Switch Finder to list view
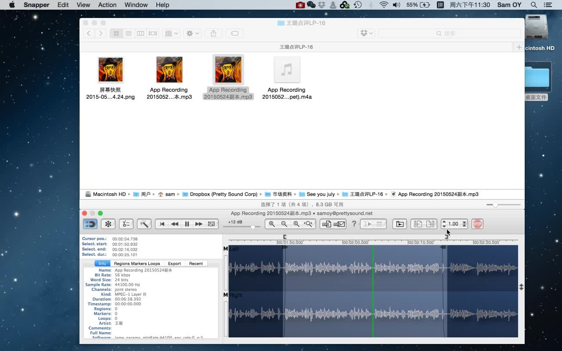 [x=129, y=33]
